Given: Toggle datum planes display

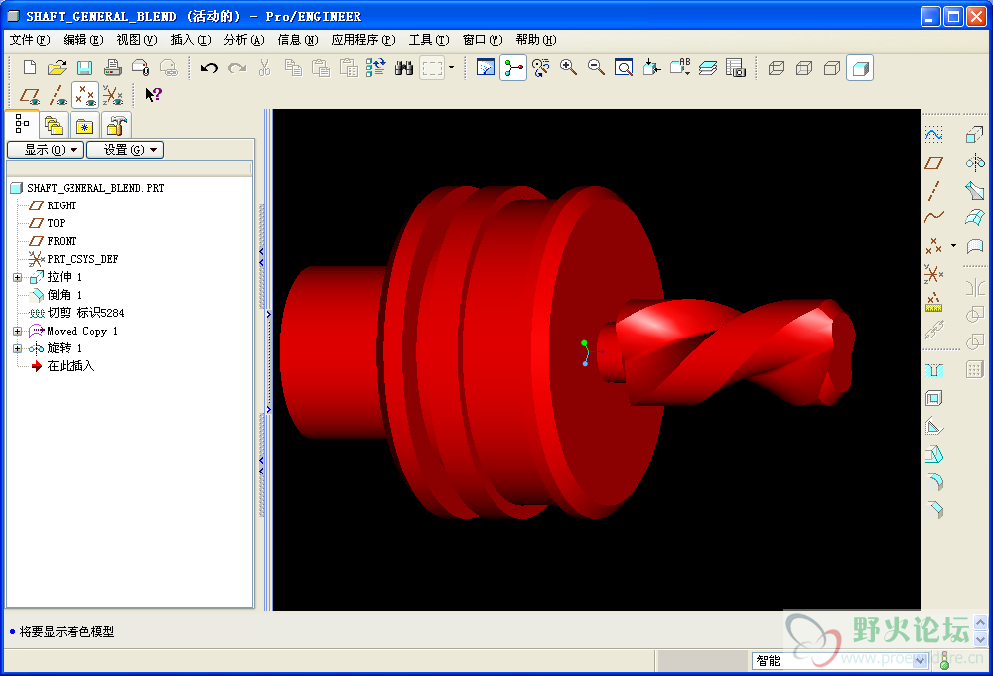Looking at the screenshot, I should coord(29,95).
